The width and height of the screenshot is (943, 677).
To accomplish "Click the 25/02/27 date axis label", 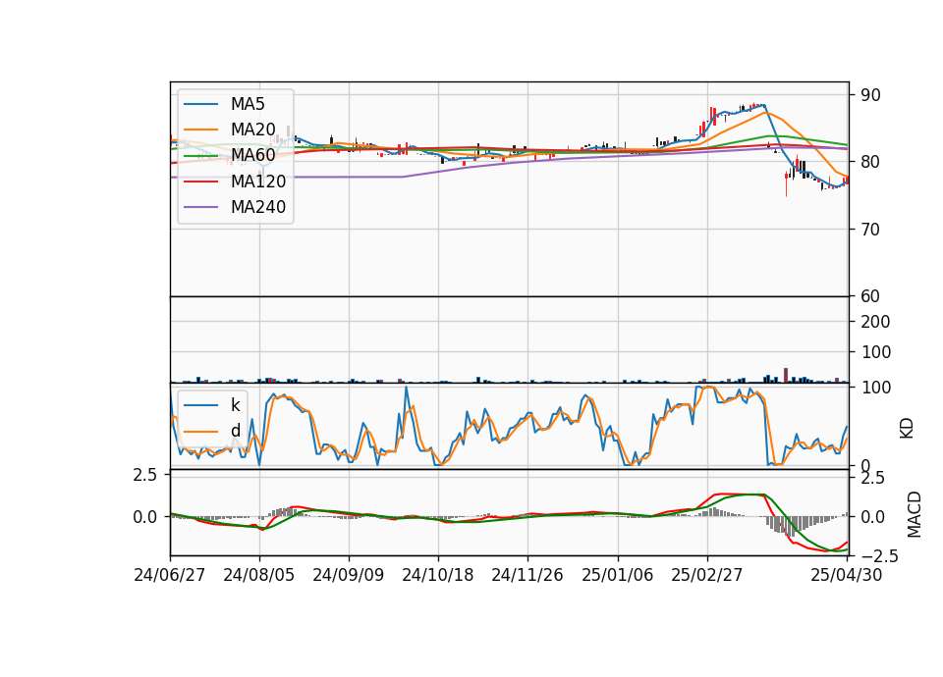I will pyautogui.click(x=706, y=575).
